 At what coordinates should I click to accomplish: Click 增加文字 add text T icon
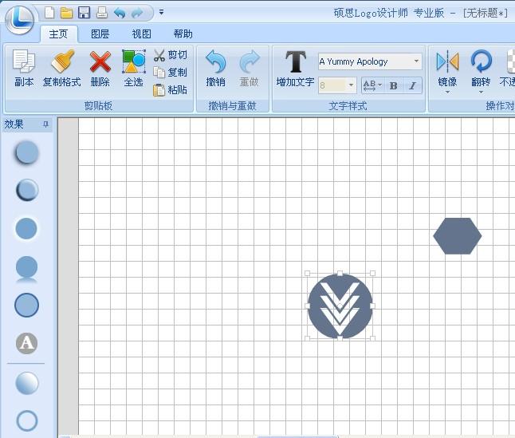tap(295, 63)
